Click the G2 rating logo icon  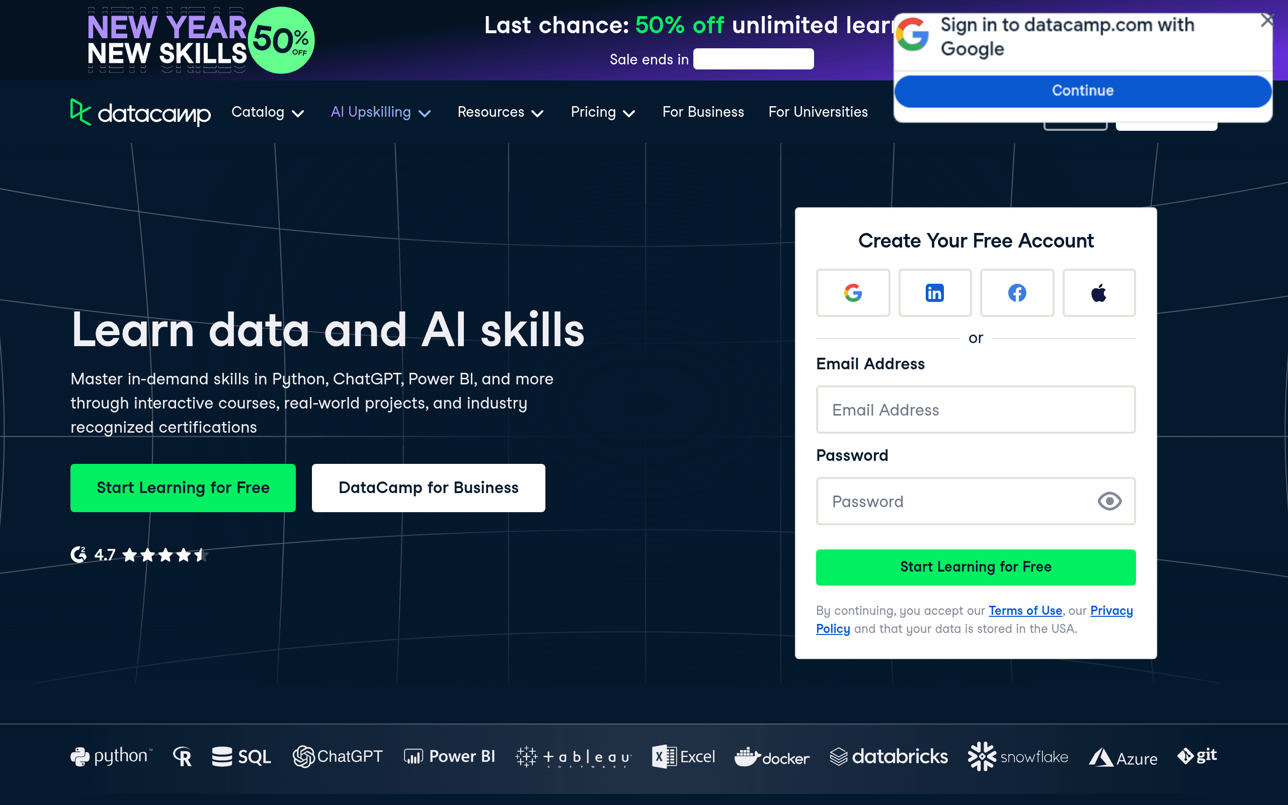coord(79,555)
